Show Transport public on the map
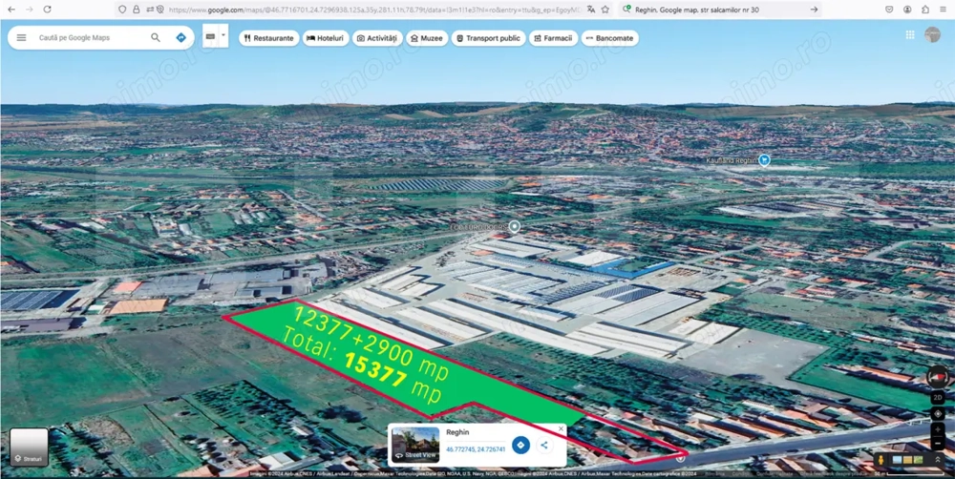 coord(488,38)
